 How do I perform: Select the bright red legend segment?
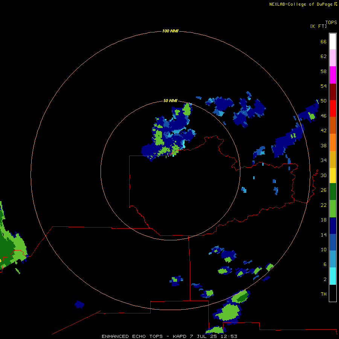333,108
